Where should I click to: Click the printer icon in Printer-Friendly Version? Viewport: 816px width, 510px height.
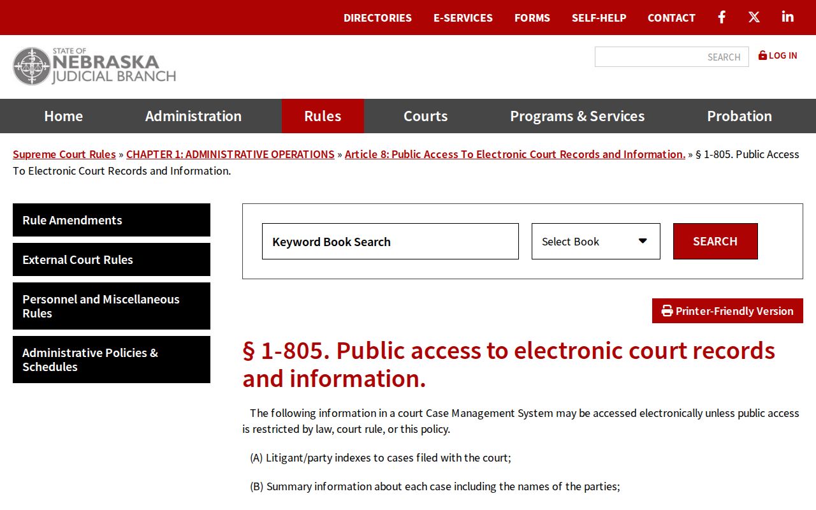point(667,311)
